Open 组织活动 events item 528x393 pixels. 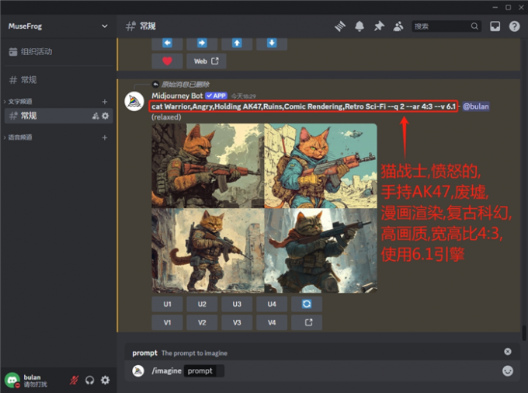[58, 52]
